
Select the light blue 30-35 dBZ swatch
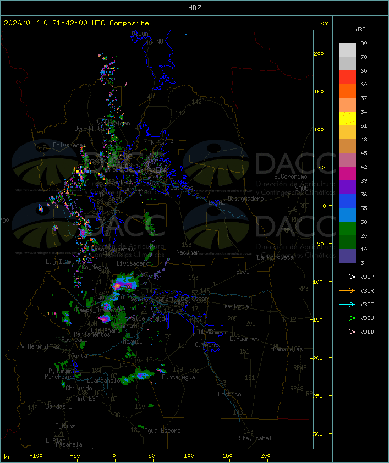(347, 215)
